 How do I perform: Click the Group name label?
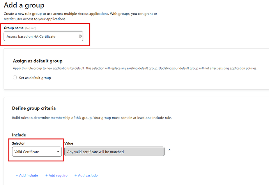click(x=14, y=28)
